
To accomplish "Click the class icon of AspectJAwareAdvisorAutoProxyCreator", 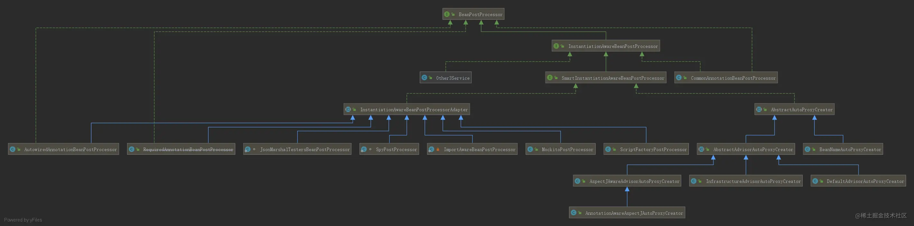I will (x=577, y=181).
